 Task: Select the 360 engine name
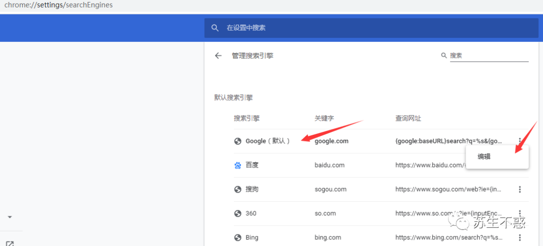coord(251,213)
